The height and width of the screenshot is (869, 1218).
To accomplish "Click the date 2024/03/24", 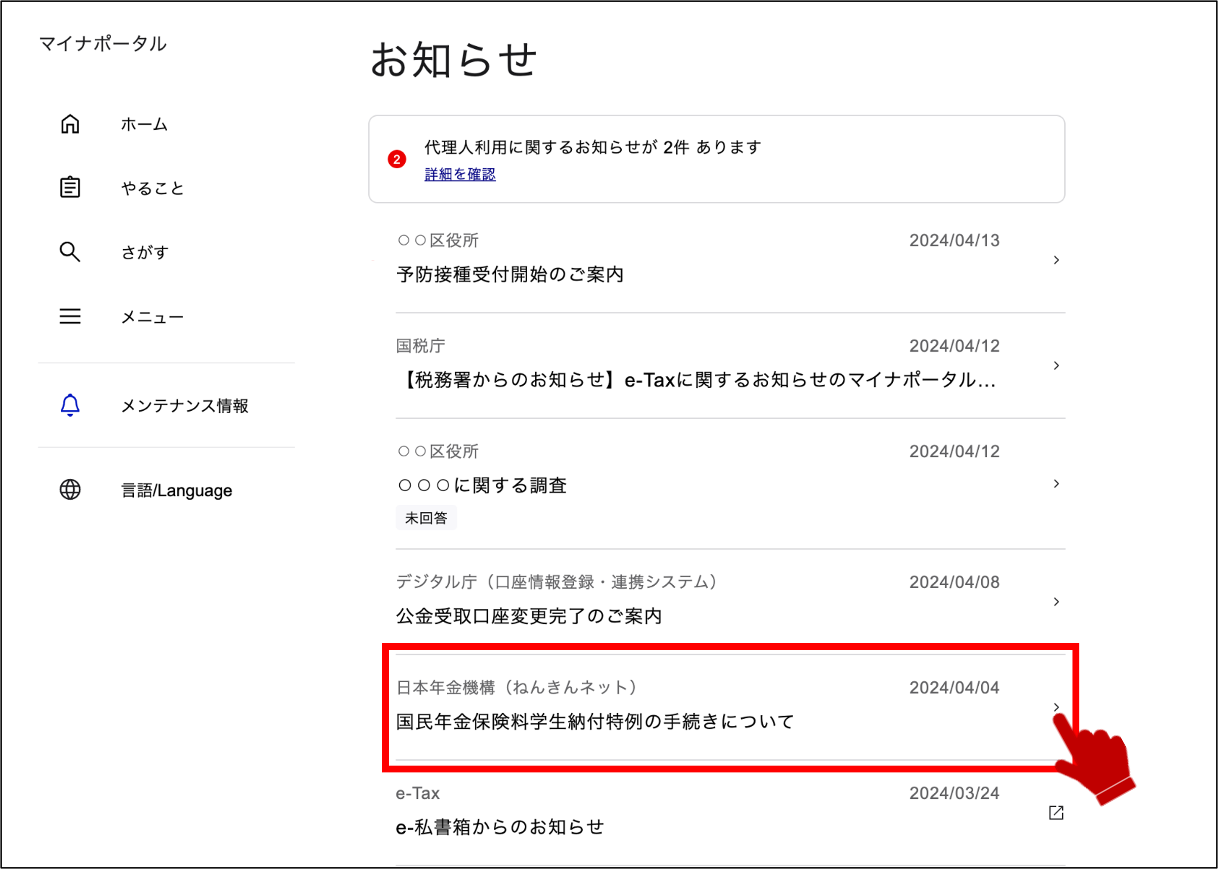I will coord(954,793).
